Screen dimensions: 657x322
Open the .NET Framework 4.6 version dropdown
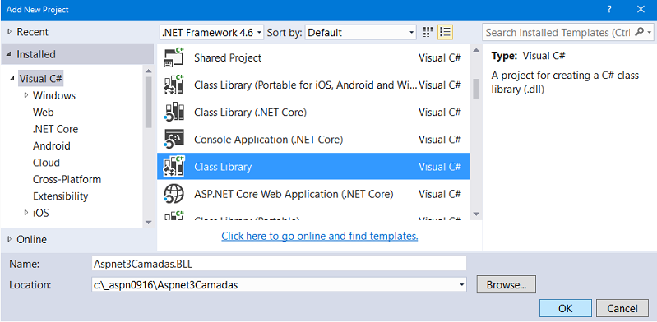pyautogui.click(x=211, y=32)
